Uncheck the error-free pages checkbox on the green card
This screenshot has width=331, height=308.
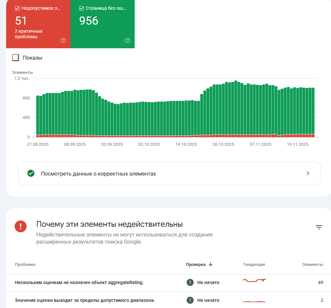pos(81,8)
